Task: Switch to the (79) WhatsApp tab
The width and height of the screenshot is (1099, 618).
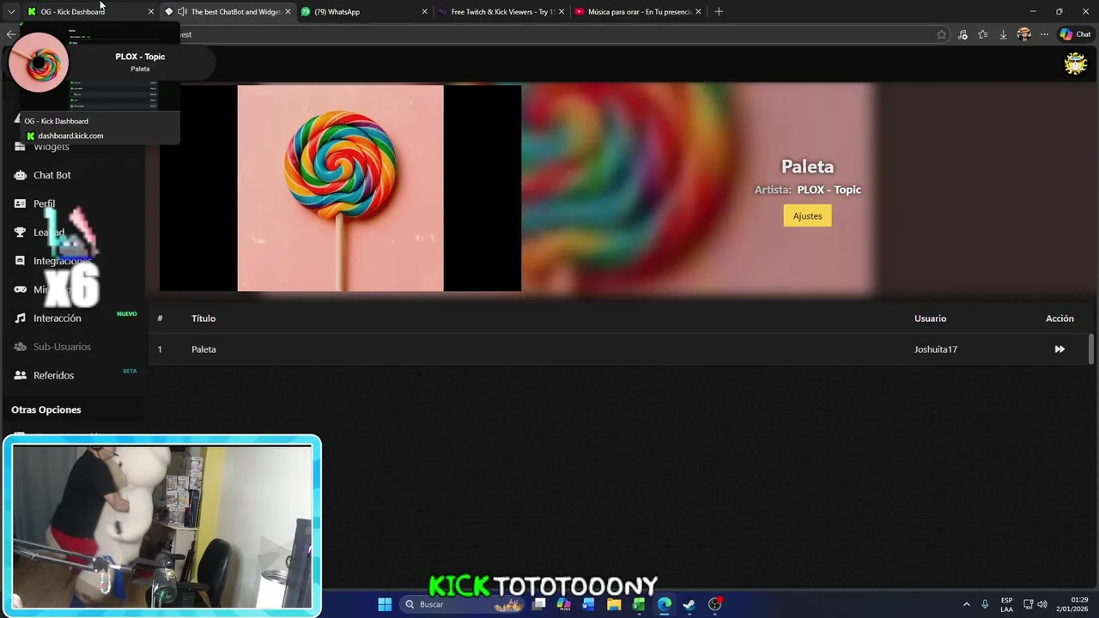Action: point(364,11)
